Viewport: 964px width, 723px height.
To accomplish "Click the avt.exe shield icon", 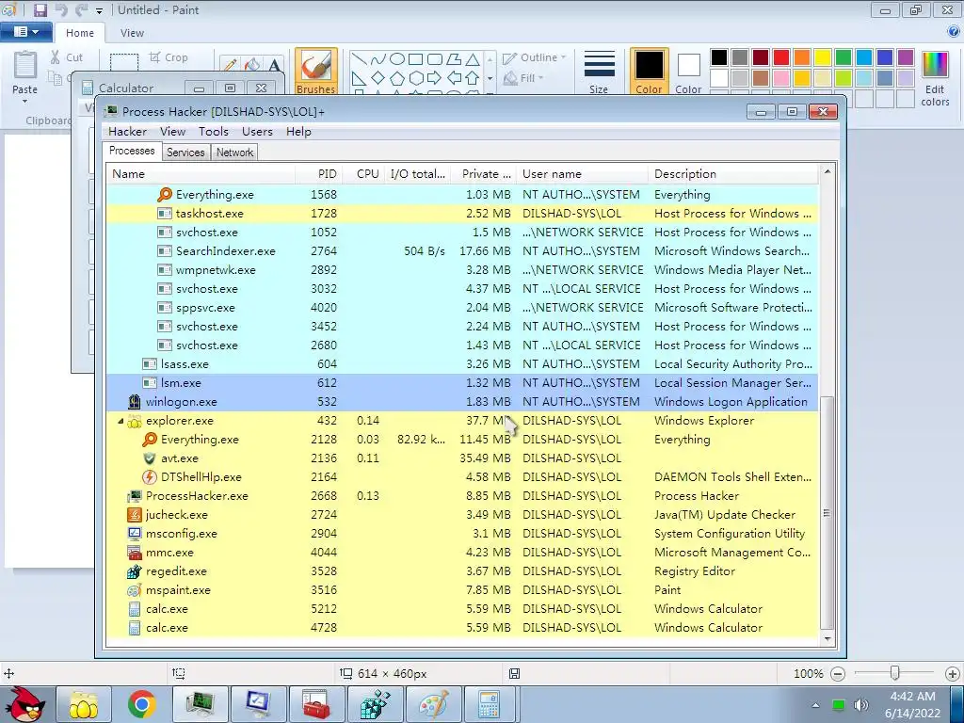I will [150, 458].
